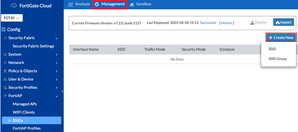Expand the System menu chevron
298x132 pixels.
[x=57, y=55]
